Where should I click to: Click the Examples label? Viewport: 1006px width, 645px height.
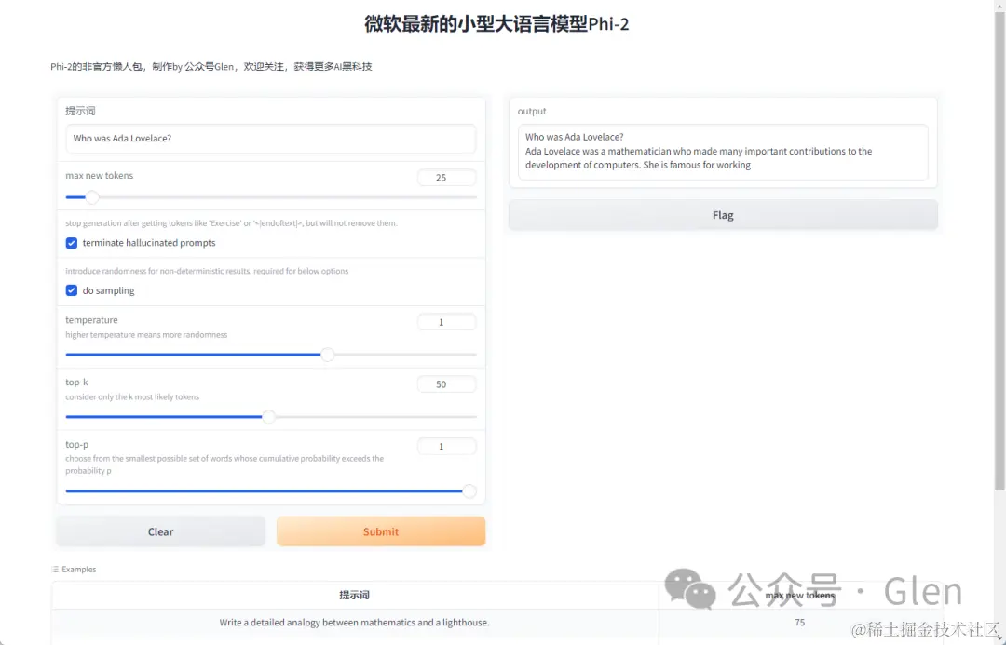point(78,569)
